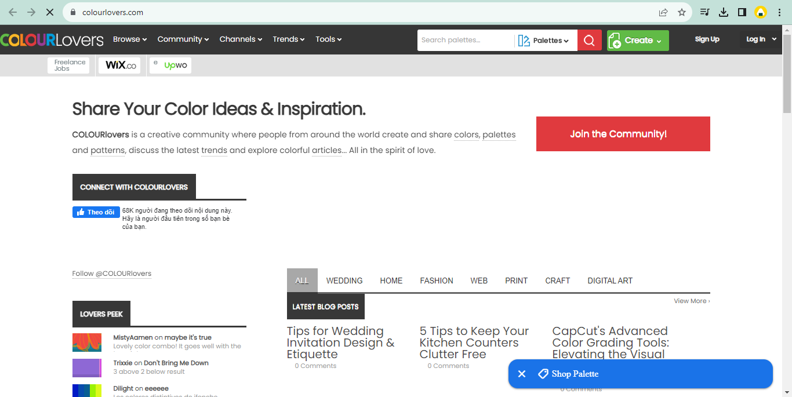Open the Palettes search type dropdown

pos(544,40)
